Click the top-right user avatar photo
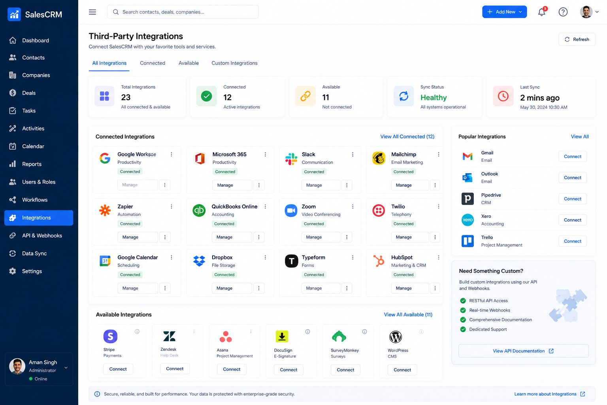Viewport: 607px width, 405px height. [x=586, y=12]
